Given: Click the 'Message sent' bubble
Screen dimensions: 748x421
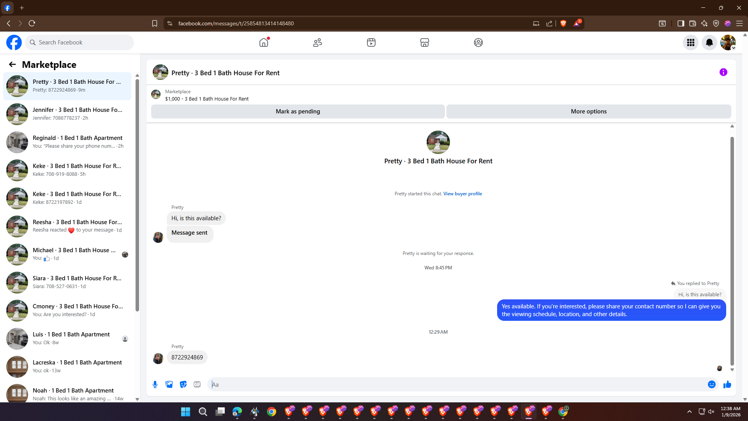Looking at the screenshot, I should click(190, 234).
